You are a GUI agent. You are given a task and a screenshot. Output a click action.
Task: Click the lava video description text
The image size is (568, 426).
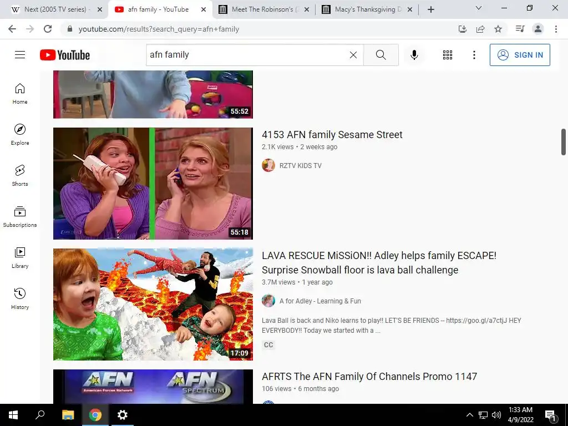click(x=391, y=325)
